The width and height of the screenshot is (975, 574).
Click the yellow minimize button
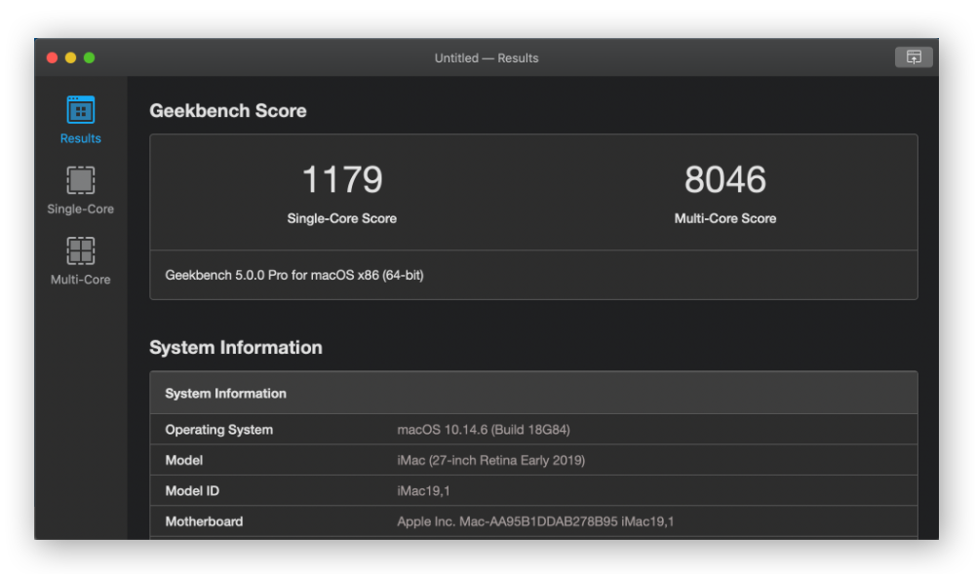[69, 57]
